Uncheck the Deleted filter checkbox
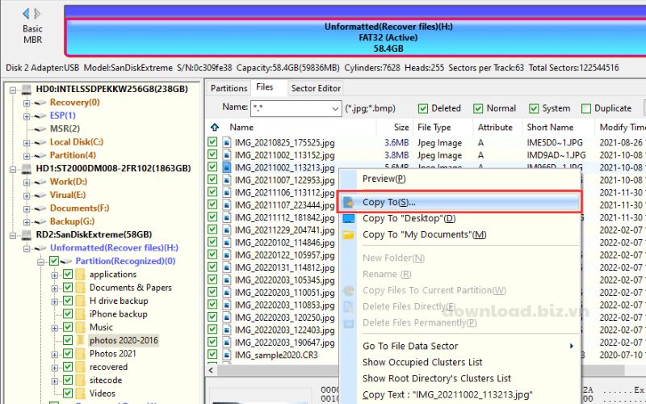The width and height of the screenshot is (646, 404). [x=423, y=108]
